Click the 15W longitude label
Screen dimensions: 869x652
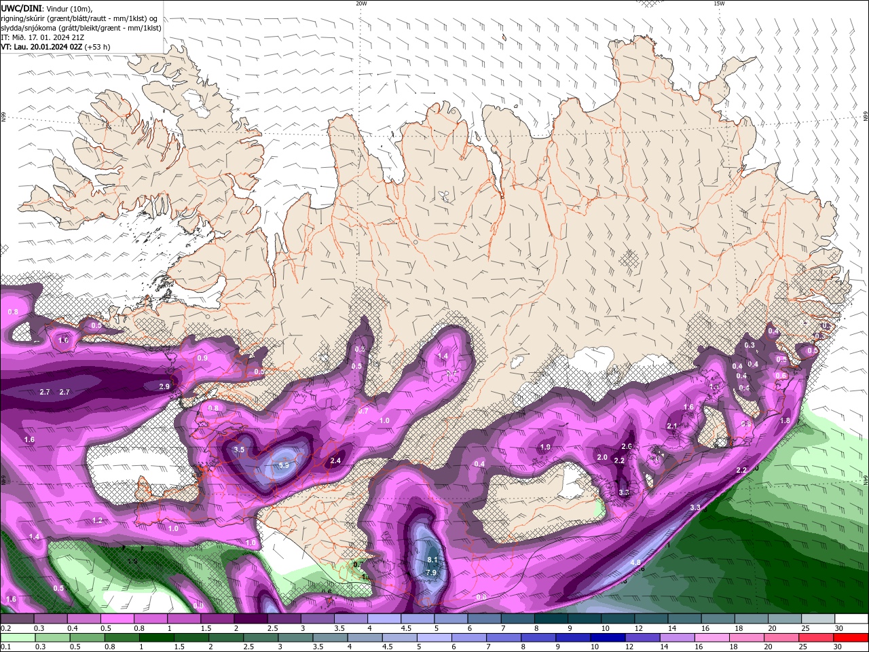click(x=719, y=3)
